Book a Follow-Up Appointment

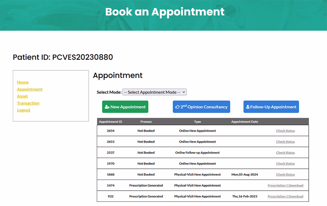point(271,107)
